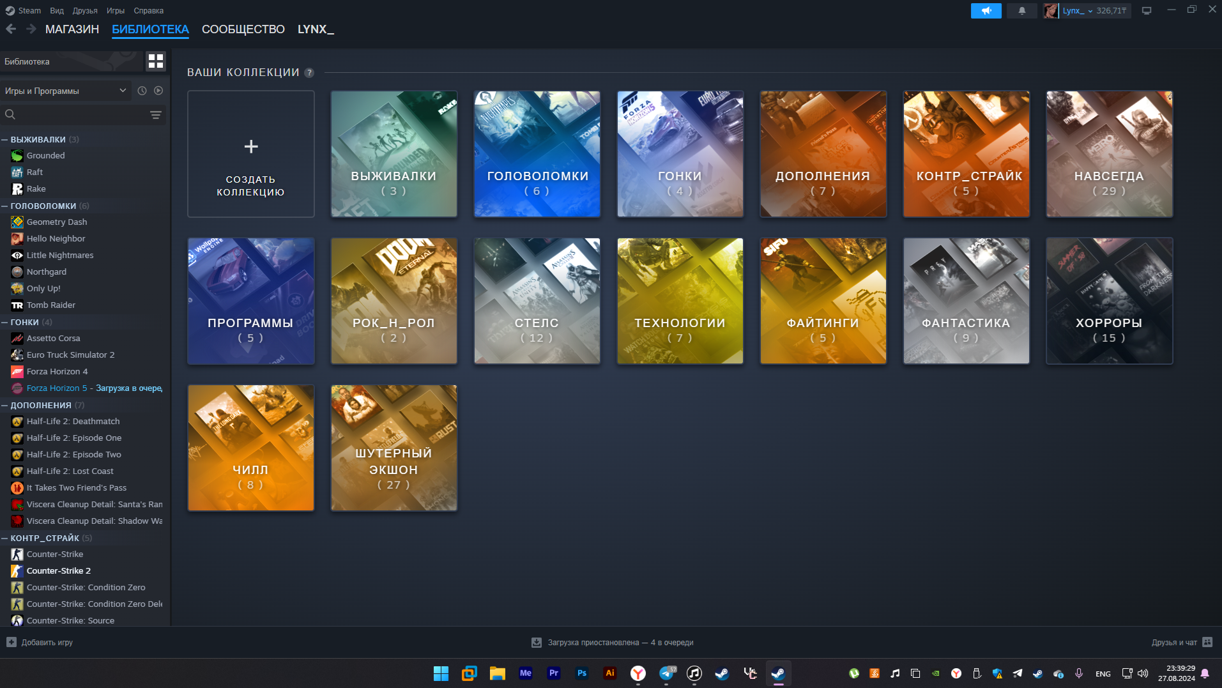Open the ЧИЛЛ collection

point(251,448)
